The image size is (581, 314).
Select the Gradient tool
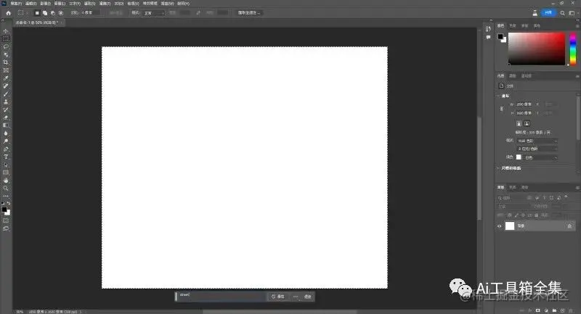coord(6,125)
